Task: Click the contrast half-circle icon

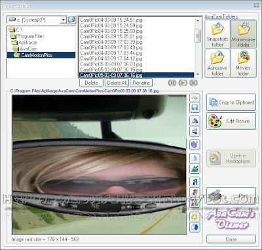Action: pos(195,227)
